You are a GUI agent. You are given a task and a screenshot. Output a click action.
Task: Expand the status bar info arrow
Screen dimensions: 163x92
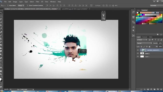coord(33,89)
